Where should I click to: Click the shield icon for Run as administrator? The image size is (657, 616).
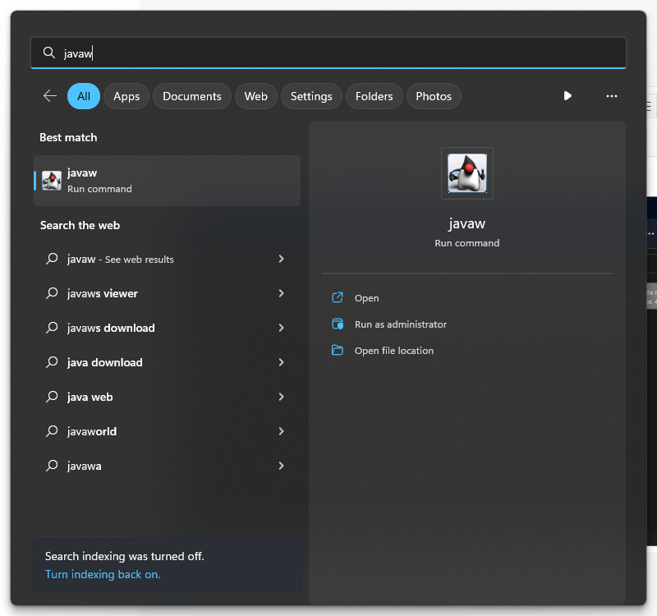coord(338,324)
